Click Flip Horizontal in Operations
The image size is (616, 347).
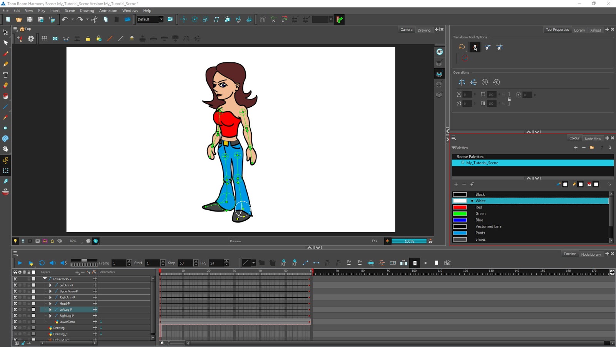[462, 82]
